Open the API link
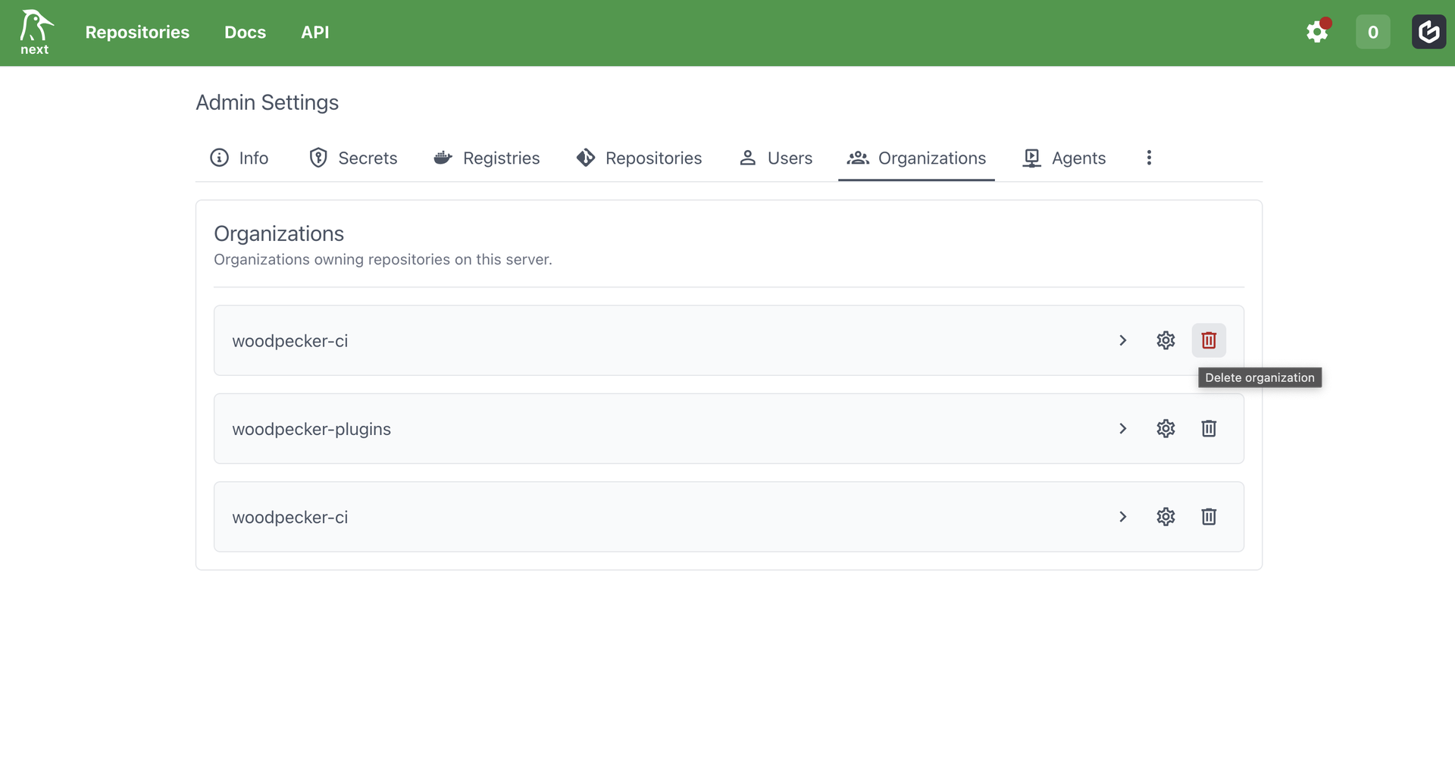The height and width of the screenshot is (770, 1455). [315, 32]
